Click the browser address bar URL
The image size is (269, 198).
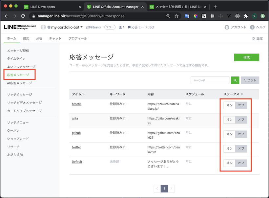[x=81, y=16]
